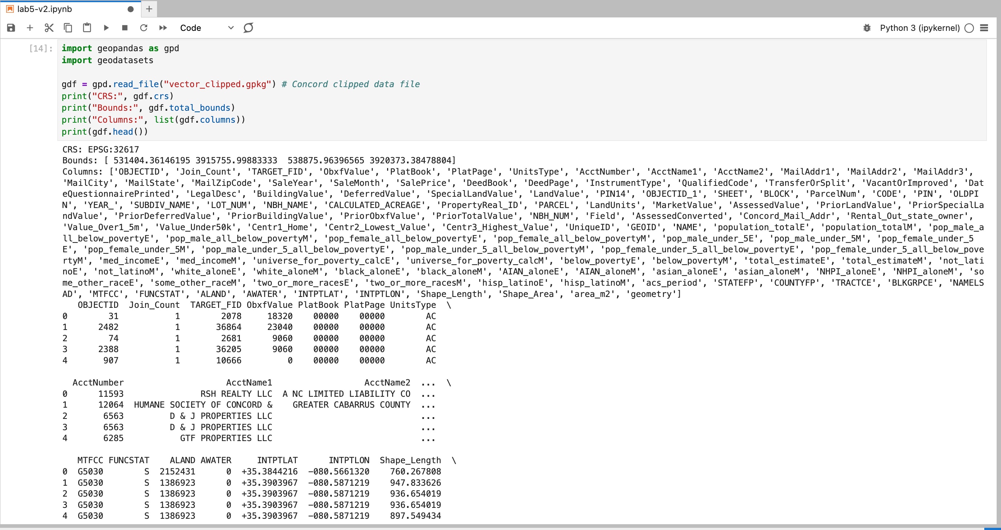Run the selected cell
The height and width of the screenshot is (530, 1001).
[x=106, y=28]
